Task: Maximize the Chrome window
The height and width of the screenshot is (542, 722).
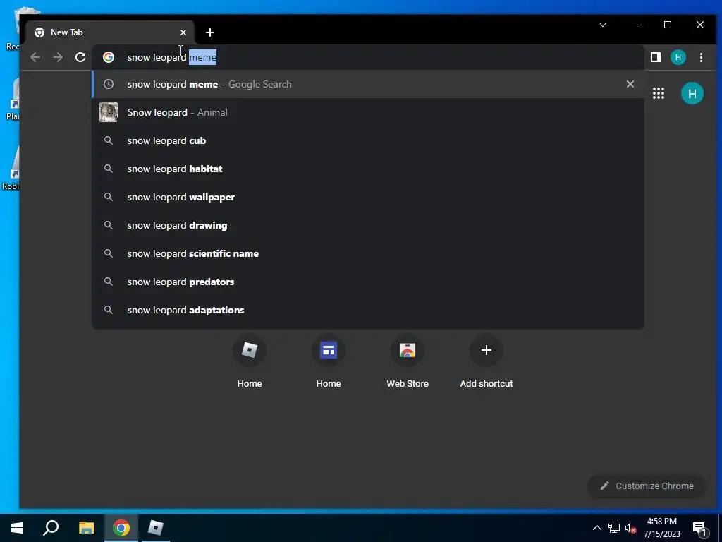Action: (x=668, y=25)
